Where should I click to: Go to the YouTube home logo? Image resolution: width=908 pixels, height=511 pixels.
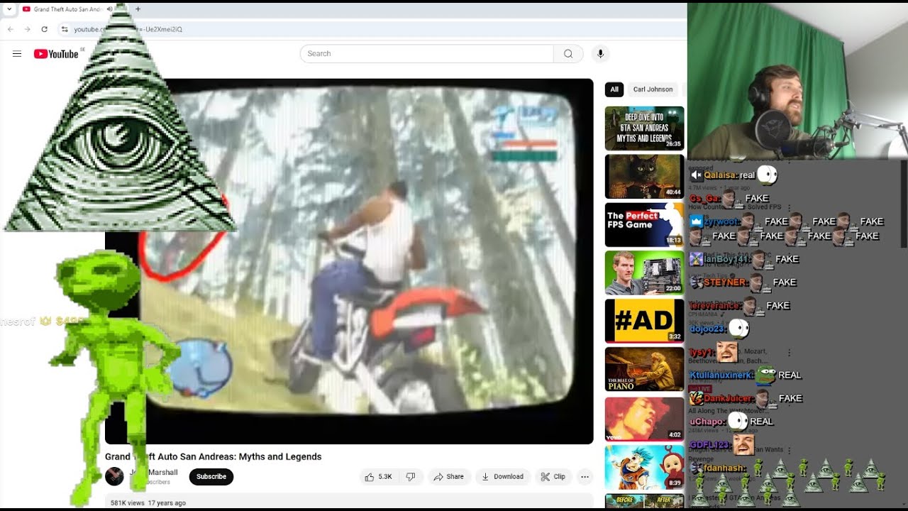[56, 54]
